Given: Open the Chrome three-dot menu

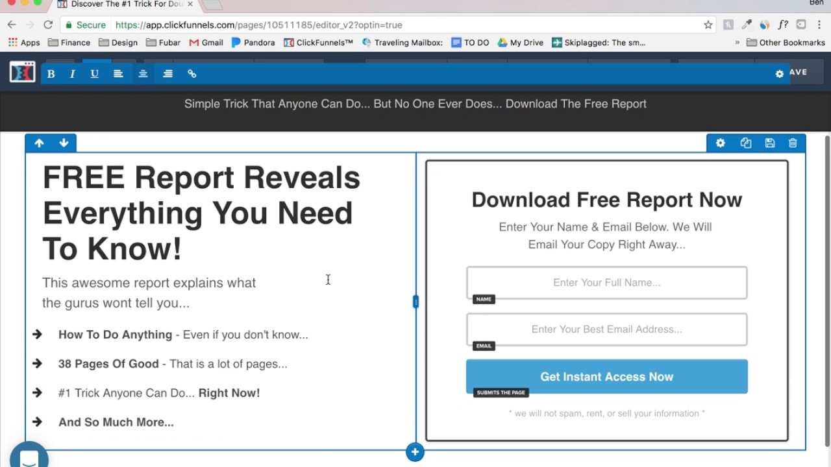Looking at the screenshot, I should [819, 25].
